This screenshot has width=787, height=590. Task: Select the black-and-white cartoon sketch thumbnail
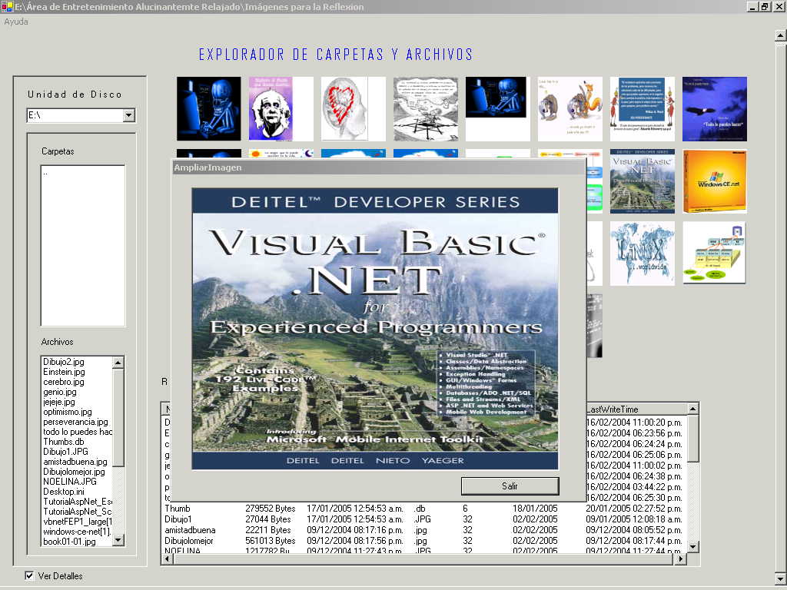[x=426, y=109]
